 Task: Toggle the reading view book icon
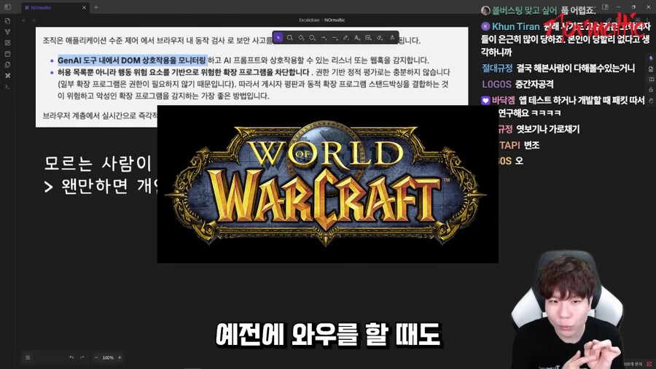pyautogui.click(x=651, y=79)
